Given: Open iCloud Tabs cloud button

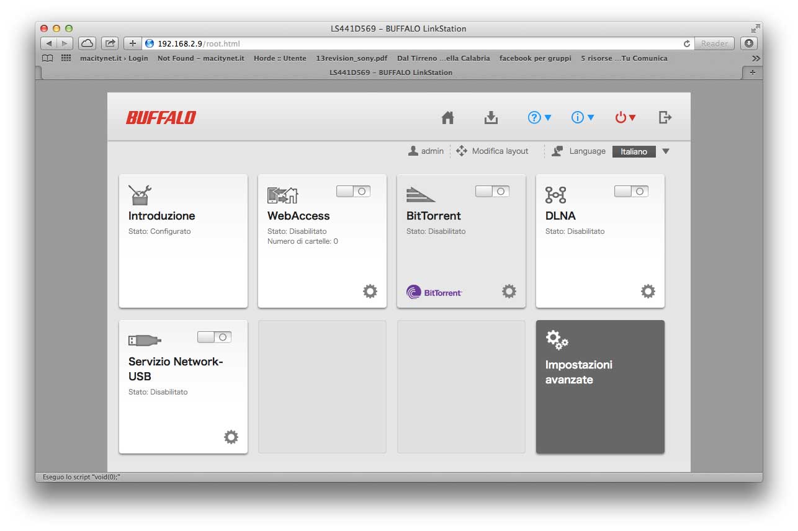Looking at the screenshot, I should [x=87, y=43].
